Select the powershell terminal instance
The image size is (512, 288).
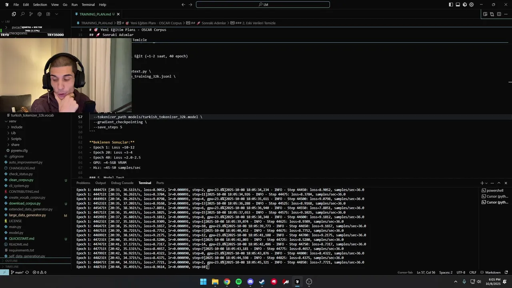[x=495, y=190]
